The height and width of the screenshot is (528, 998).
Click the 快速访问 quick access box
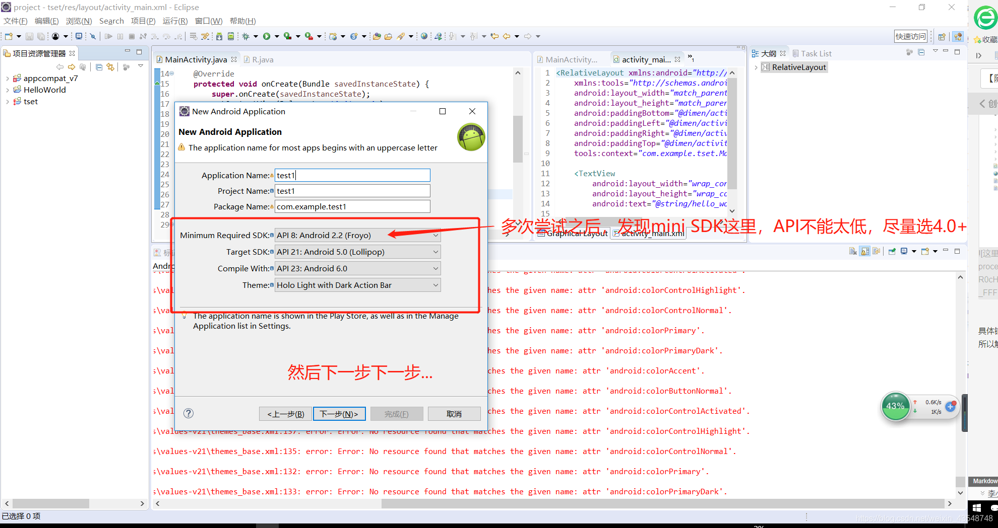911,36
